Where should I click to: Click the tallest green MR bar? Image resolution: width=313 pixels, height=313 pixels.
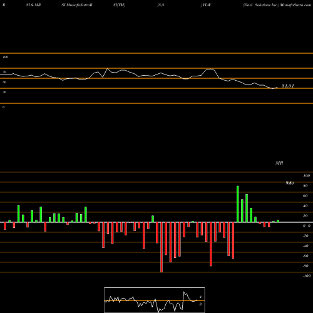tap(238, 204)
